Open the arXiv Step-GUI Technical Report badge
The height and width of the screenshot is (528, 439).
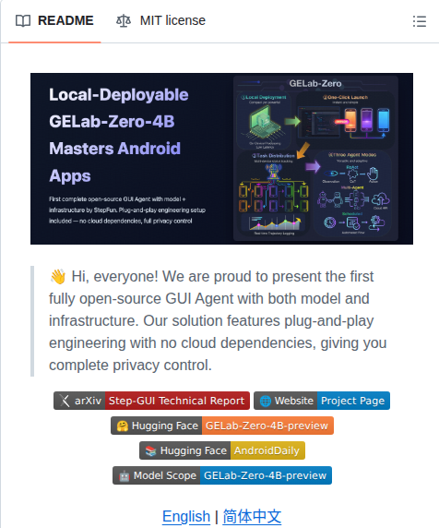click(x=152, y=401)
